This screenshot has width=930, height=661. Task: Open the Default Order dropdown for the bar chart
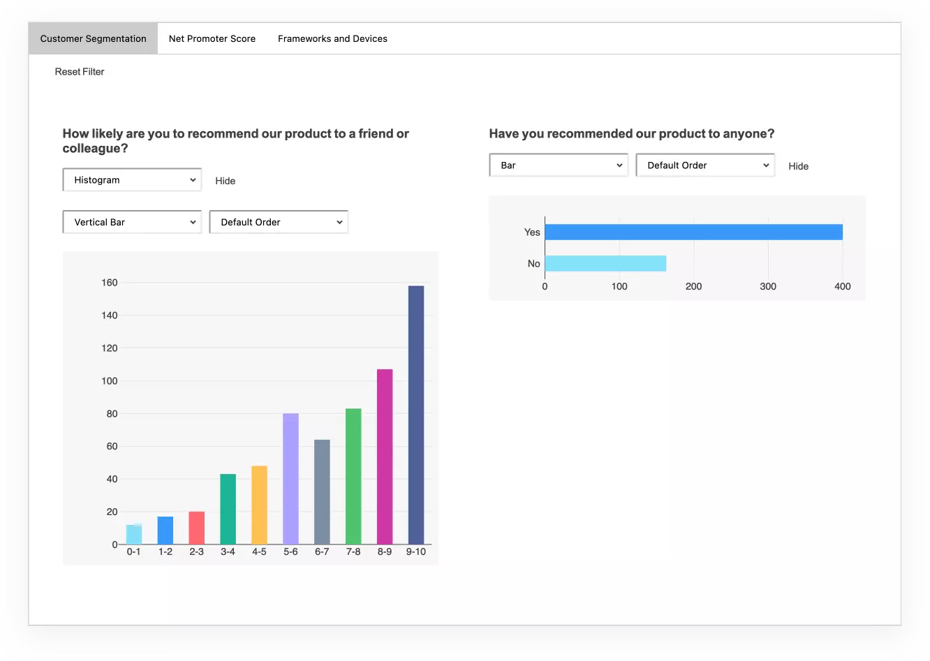click(704, 165)
